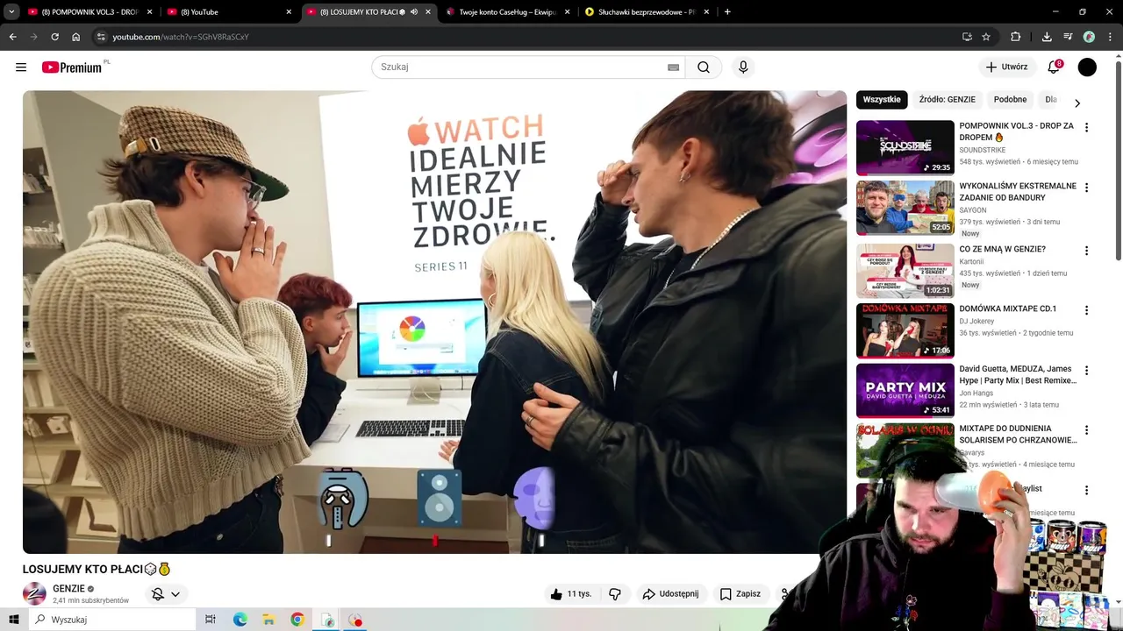Open options for David Guetta Party Mix video
The width and height of the screenshot is (1123, 631).
[1086, 371]
